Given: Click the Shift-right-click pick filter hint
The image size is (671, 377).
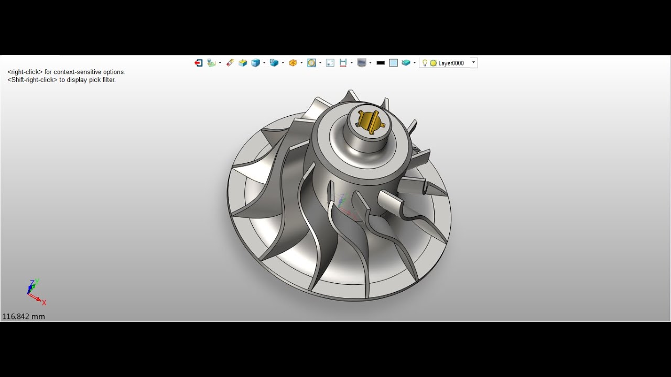Looking at the screenshot, I should click(x=62, y=80).
